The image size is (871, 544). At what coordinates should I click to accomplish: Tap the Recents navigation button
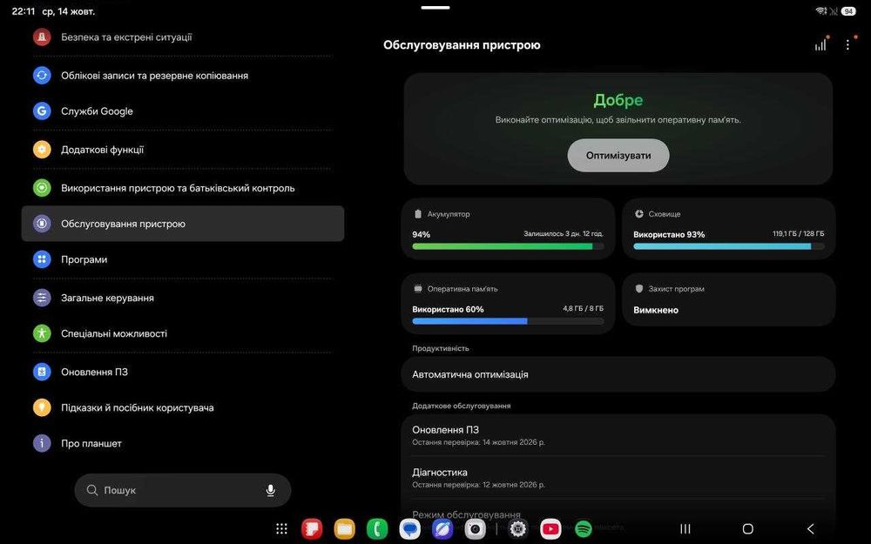coord(685,528)
